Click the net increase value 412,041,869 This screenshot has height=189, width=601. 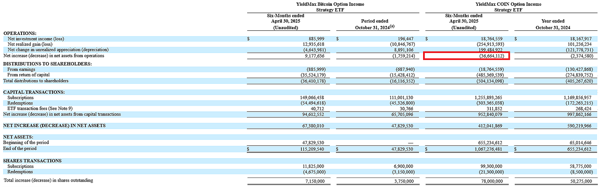490,126
